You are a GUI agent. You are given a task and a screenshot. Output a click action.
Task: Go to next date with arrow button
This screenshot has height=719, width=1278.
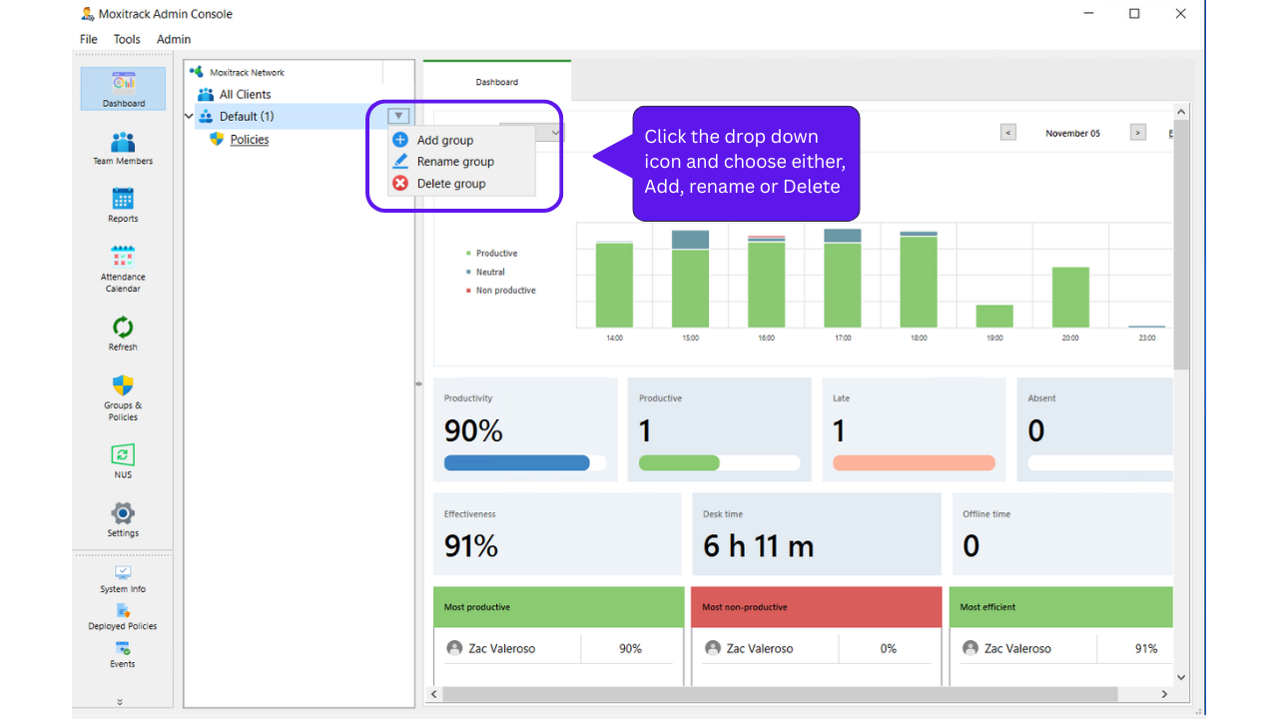(x=1138, y=132)
